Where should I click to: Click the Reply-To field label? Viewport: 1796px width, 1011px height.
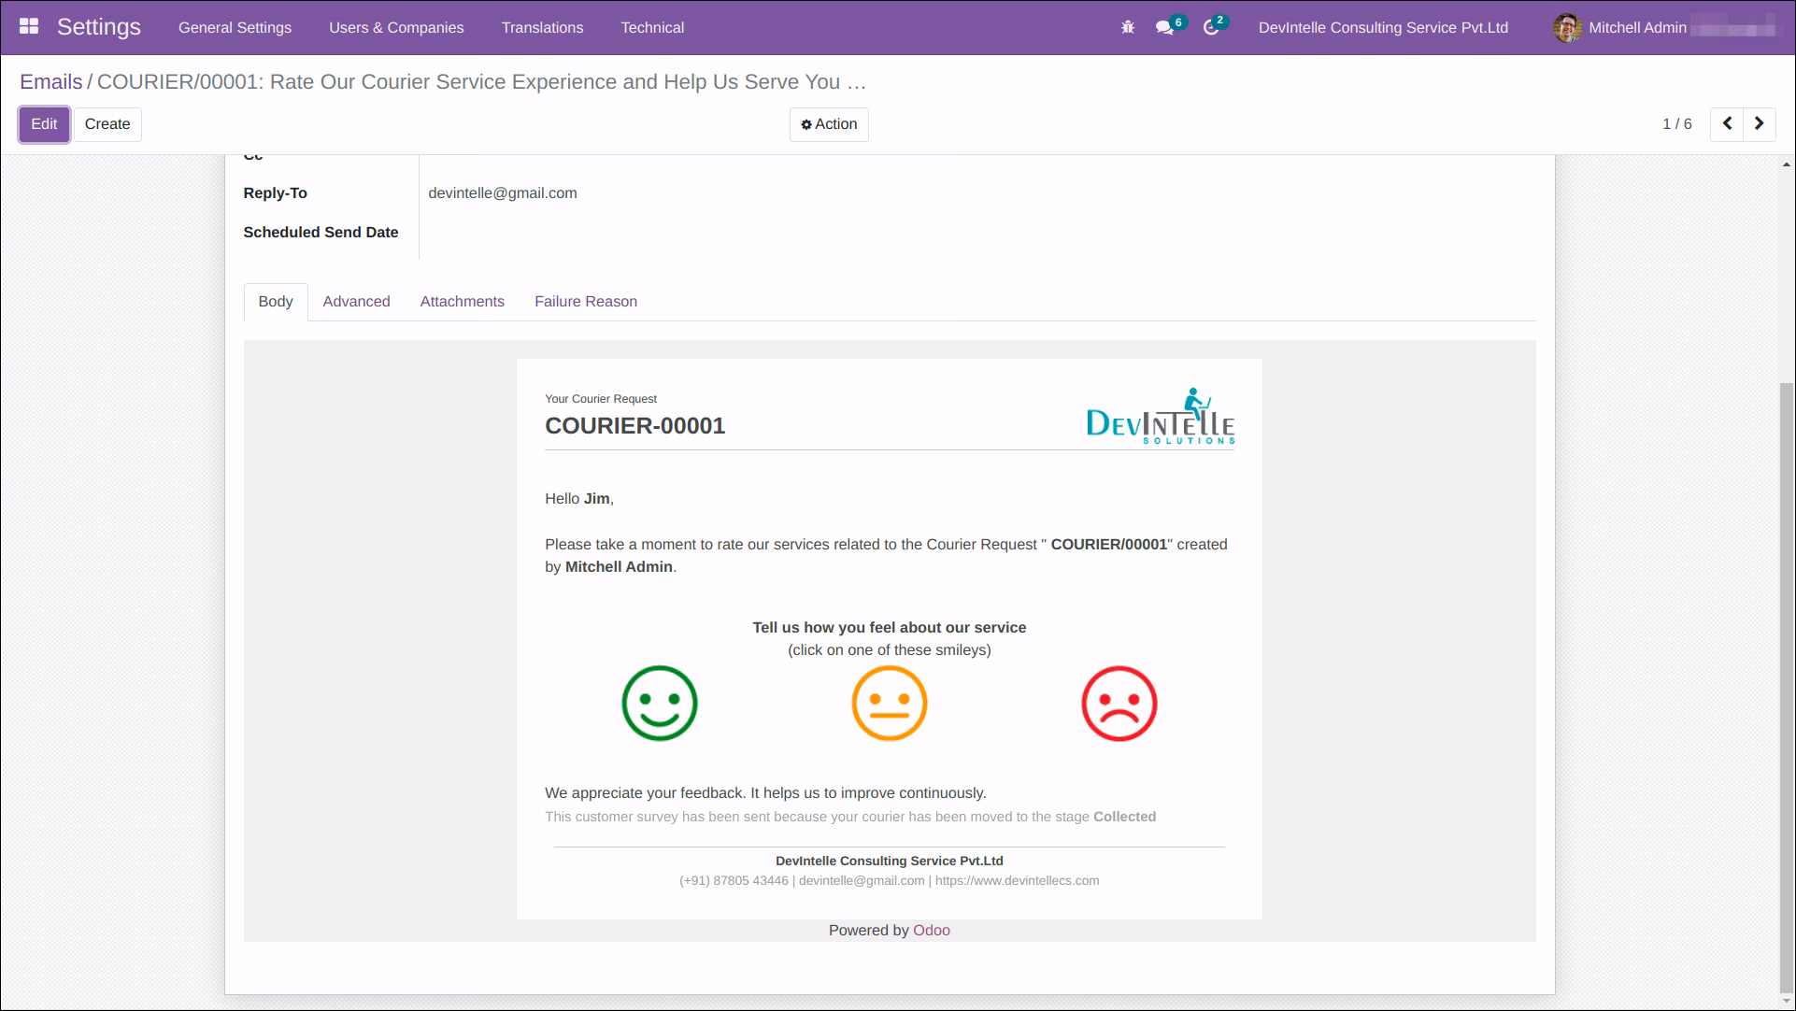click(x=275, y=193)
